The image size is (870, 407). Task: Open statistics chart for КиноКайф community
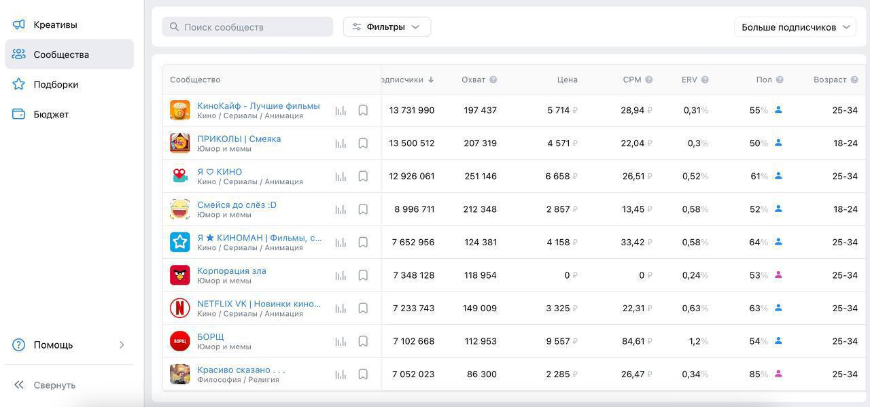341,110
